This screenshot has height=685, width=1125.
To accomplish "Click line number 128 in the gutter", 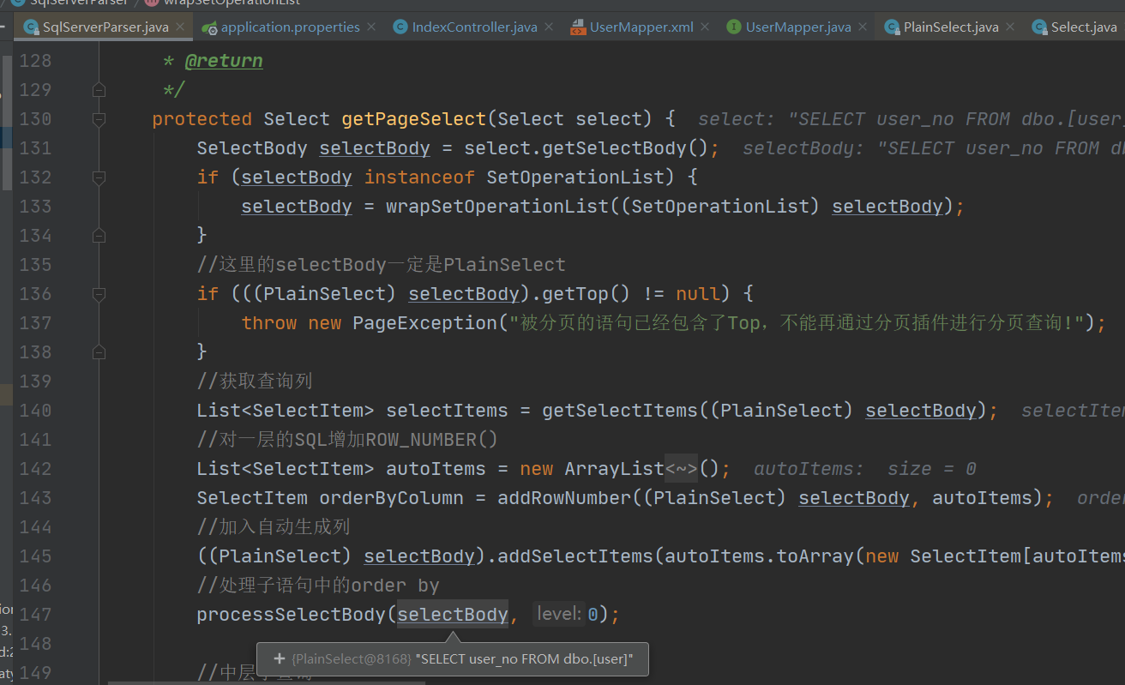I will coord(35,61).
